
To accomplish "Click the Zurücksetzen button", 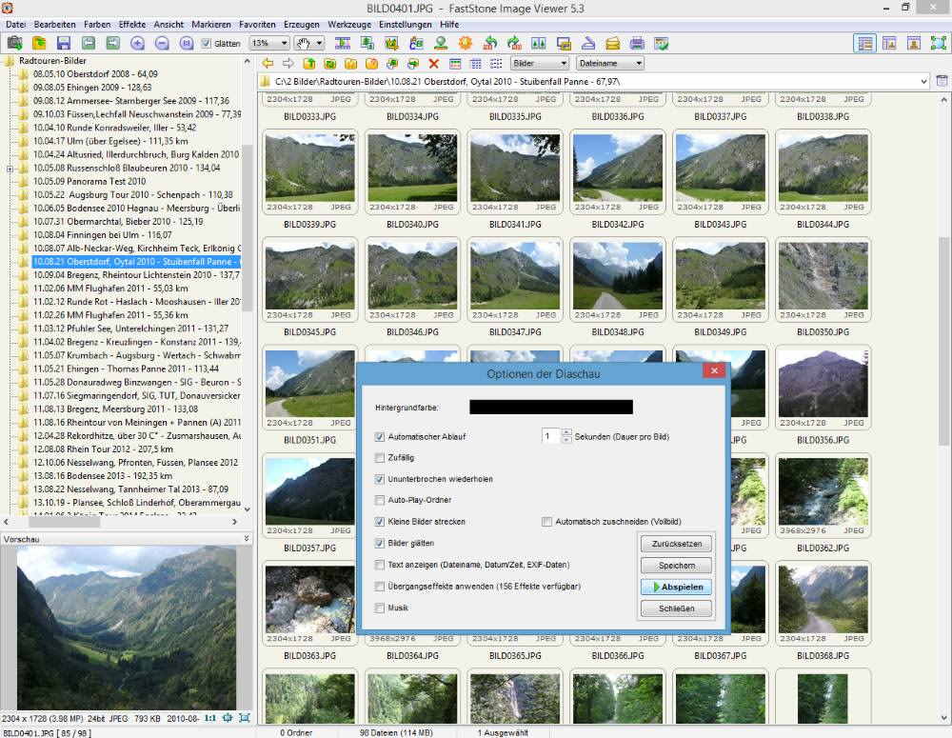I will 676,544.
